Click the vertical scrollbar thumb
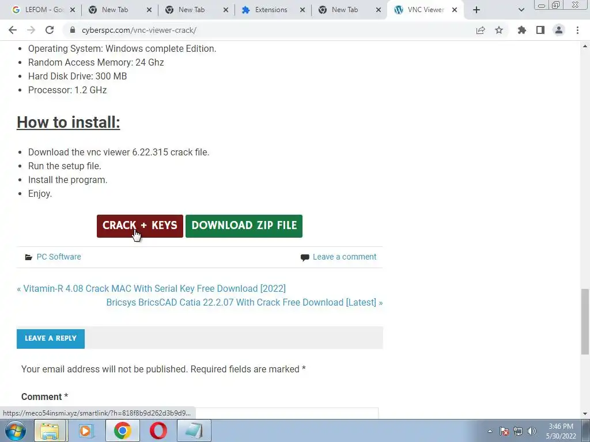This screenshot has width=590, height=442. pos(585,321)
